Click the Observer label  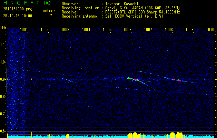70,4
